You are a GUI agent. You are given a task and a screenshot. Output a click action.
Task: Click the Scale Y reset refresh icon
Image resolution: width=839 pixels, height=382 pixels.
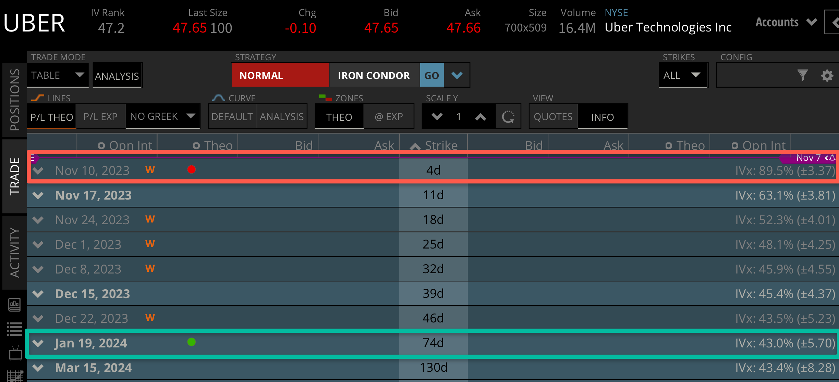point(508,117)
